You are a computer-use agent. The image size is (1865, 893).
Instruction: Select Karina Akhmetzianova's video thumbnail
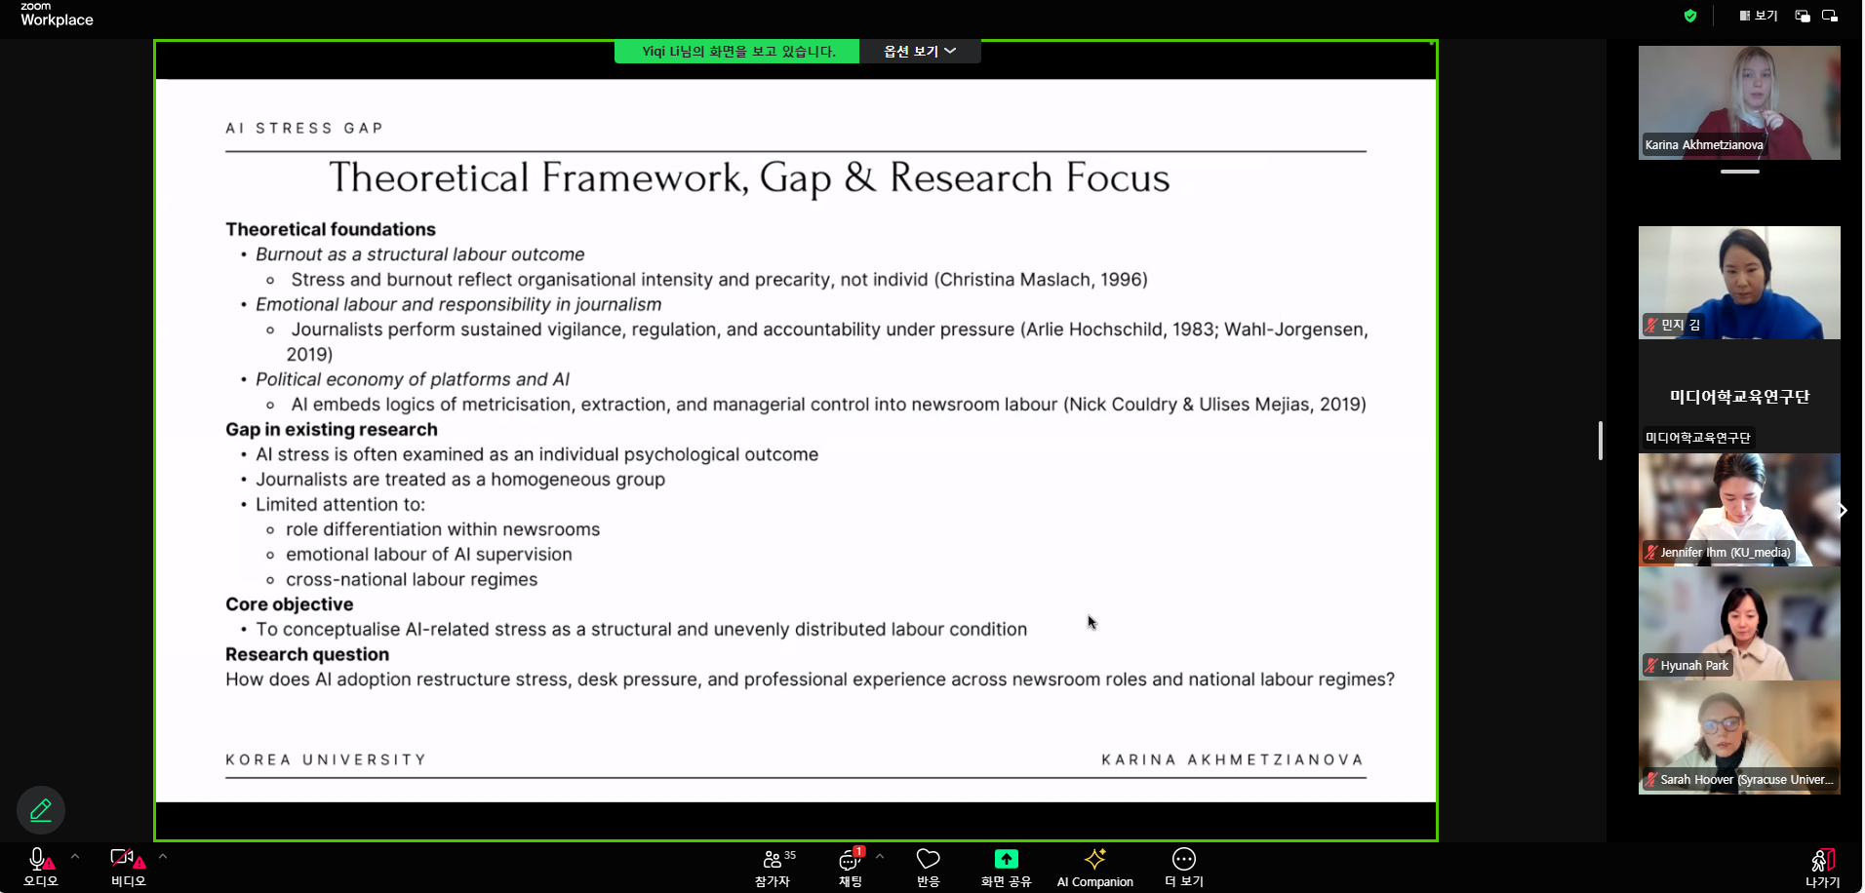[1739, 102]
